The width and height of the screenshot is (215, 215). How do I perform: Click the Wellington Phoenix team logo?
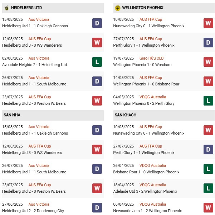[118, 8]
